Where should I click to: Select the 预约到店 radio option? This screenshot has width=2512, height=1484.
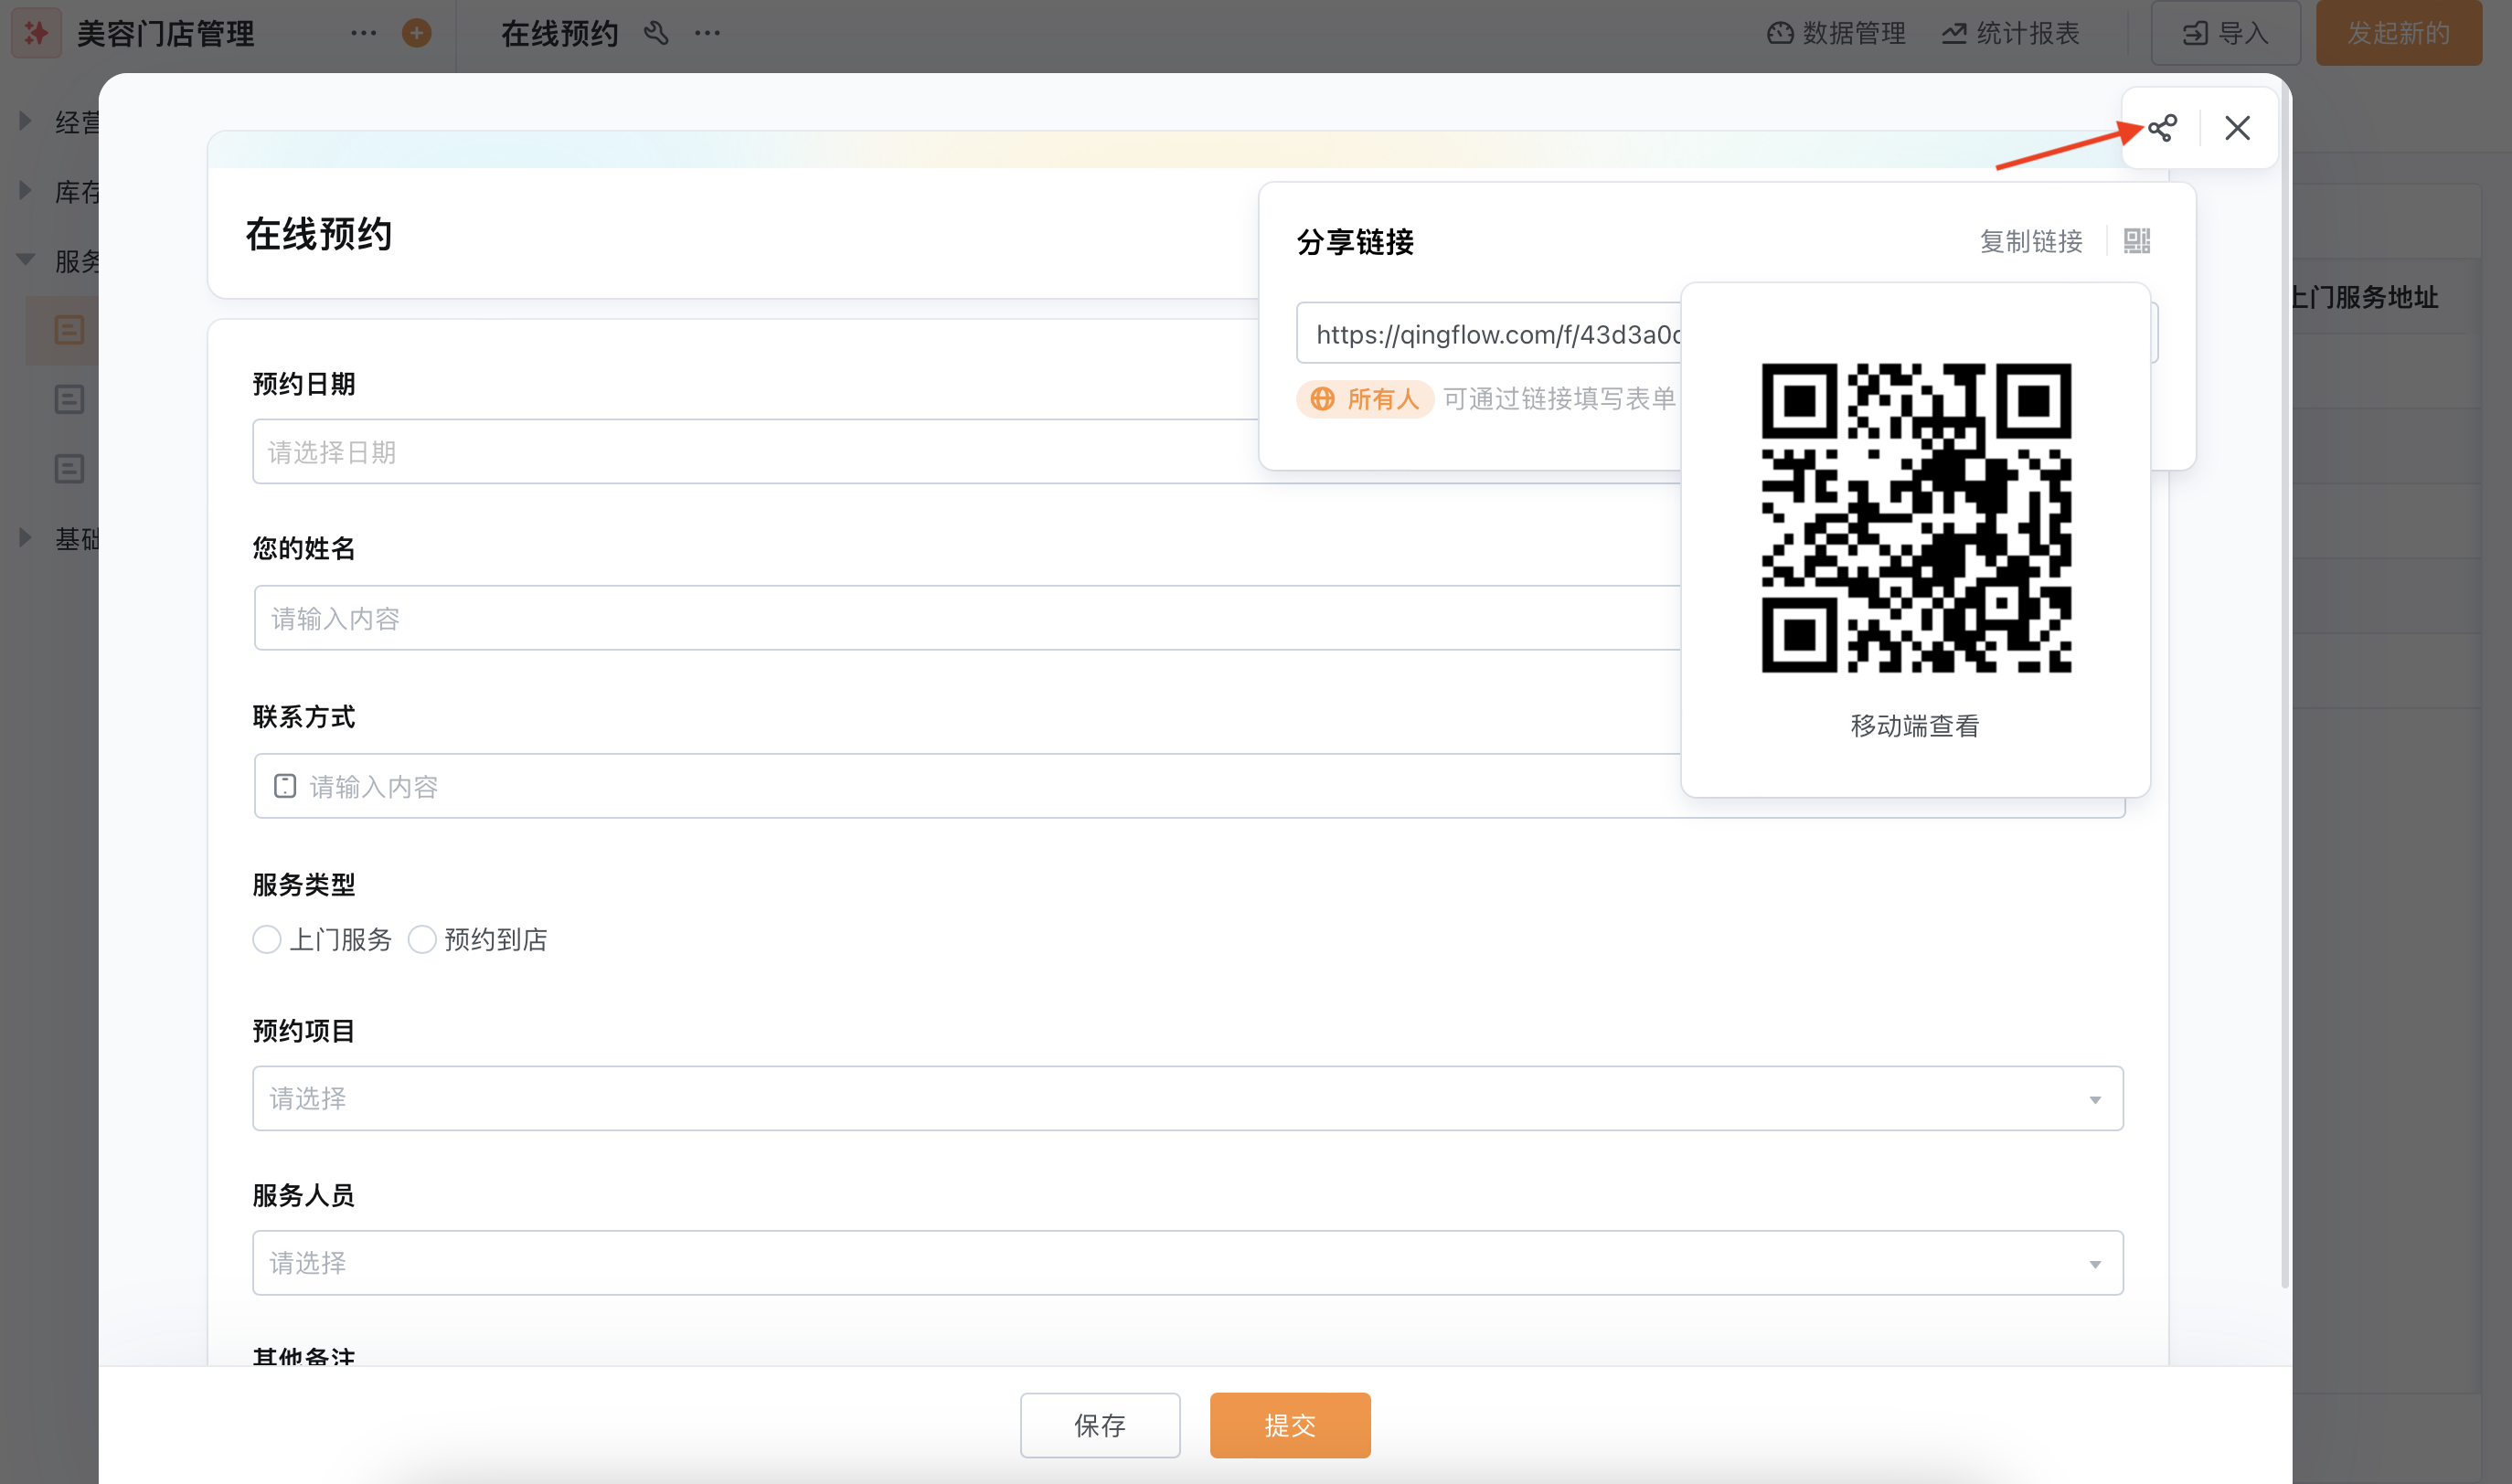422,940
